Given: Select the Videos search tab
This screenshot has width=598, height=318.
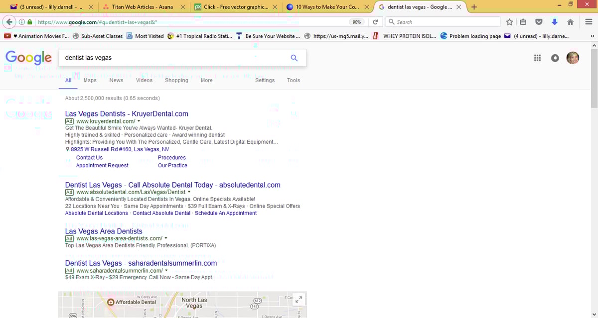Looking at the screenshot, I should click(x=145, y=80).
